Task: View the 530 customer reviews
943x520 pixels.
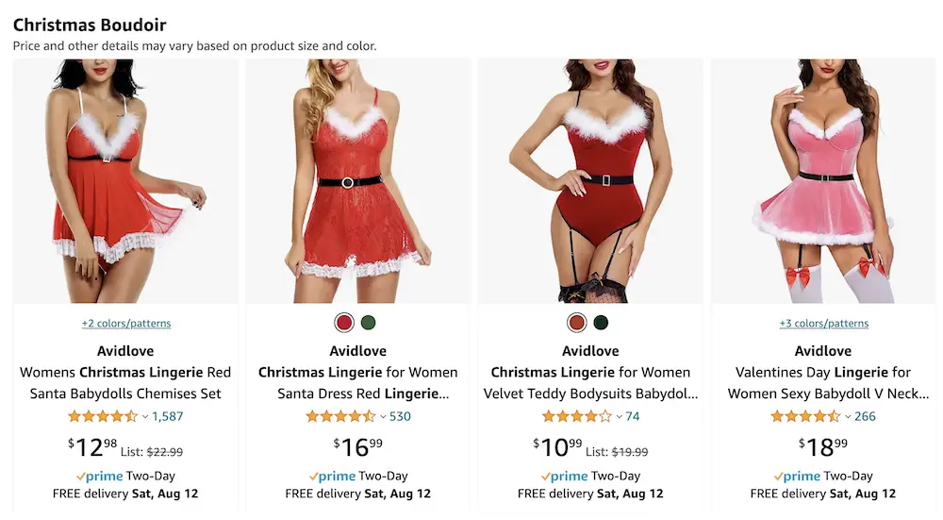Action: point(400,416)
